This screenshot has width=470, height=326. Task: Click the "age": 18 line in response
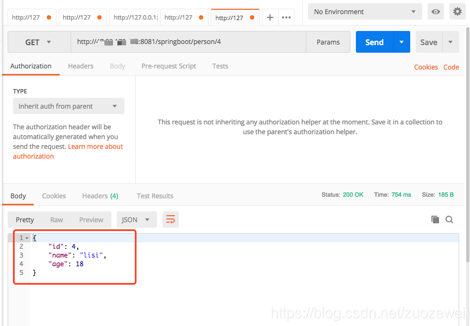coord(66,264)
